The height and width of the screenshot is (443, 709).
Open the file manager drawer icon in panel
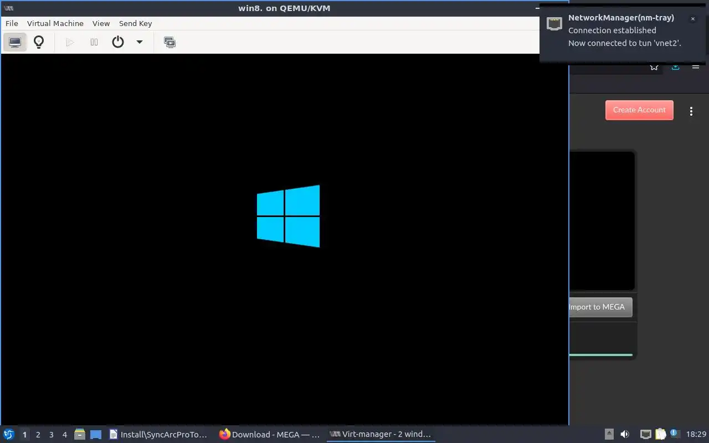(80, 435)
